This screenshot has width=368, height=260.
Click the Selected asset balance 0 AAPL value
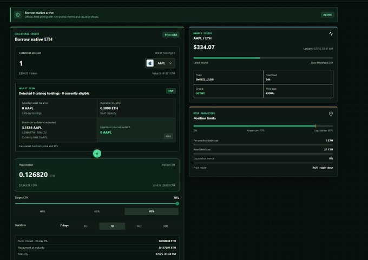click(28, 108)
